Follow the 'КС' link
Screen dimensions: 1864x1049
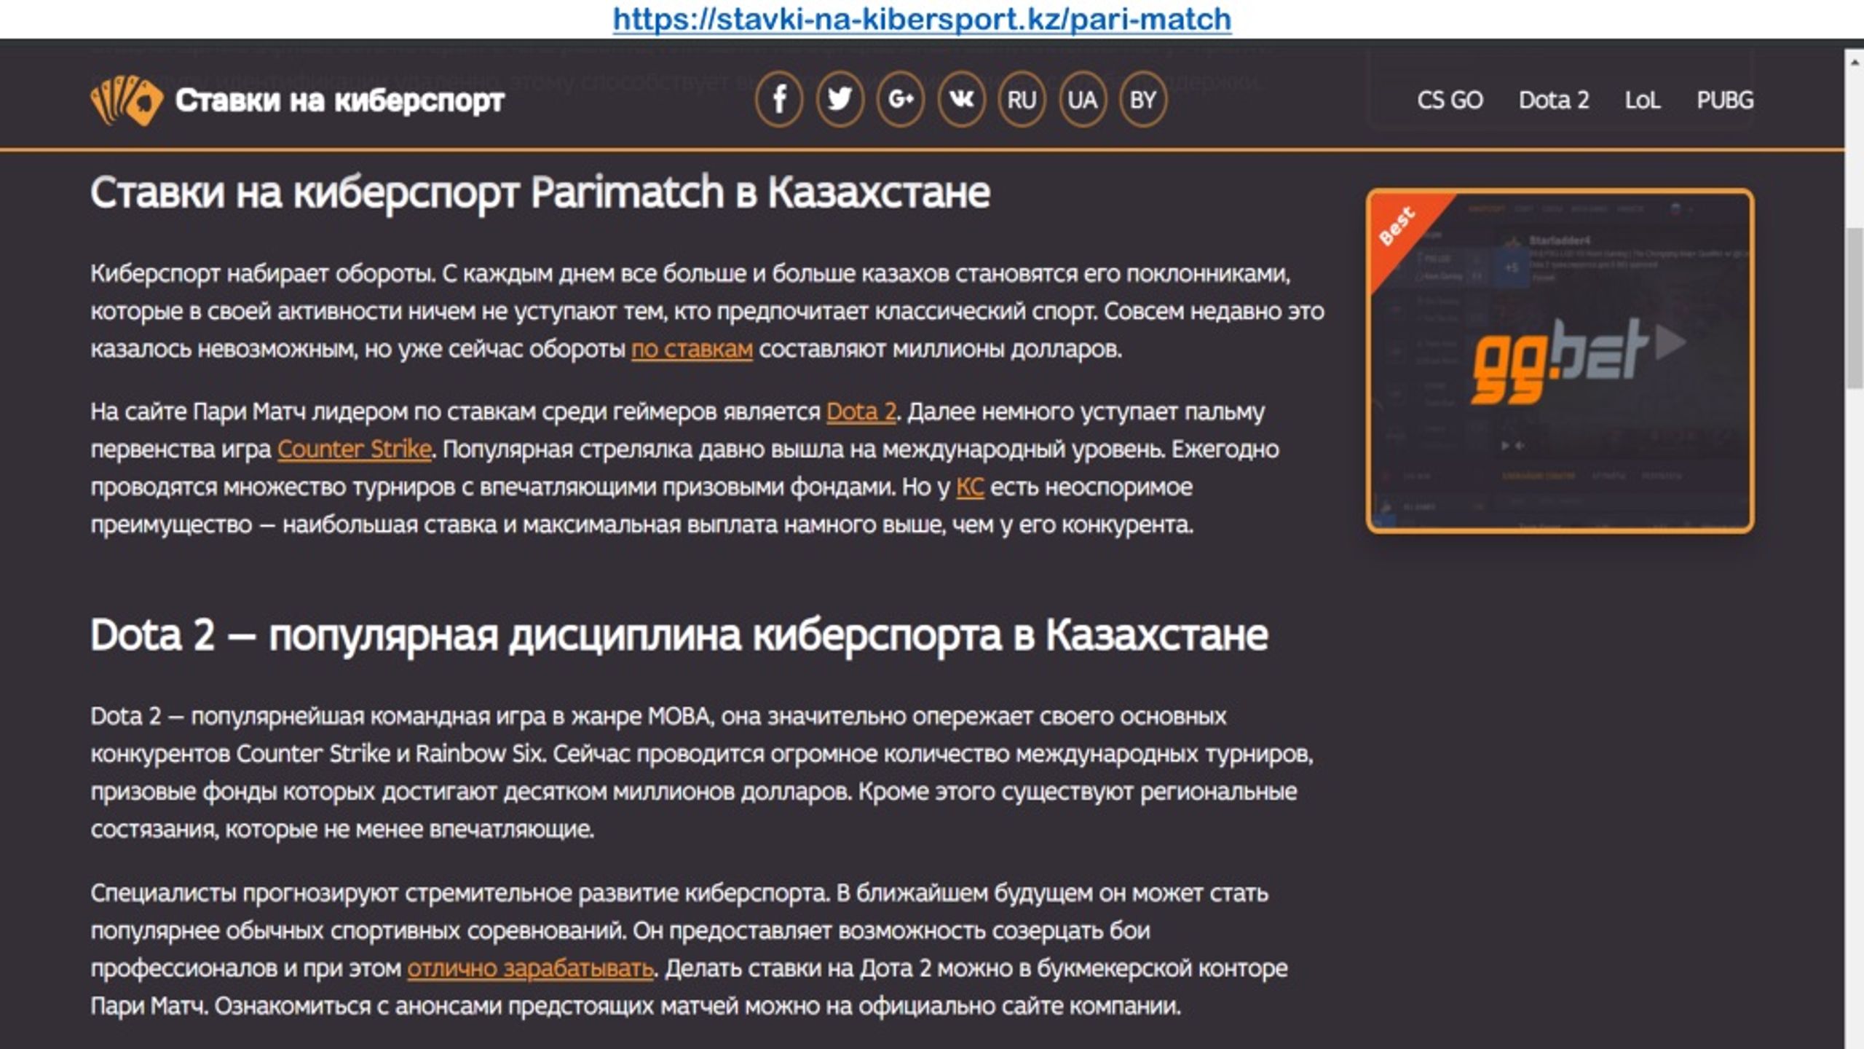coord(970,487)
